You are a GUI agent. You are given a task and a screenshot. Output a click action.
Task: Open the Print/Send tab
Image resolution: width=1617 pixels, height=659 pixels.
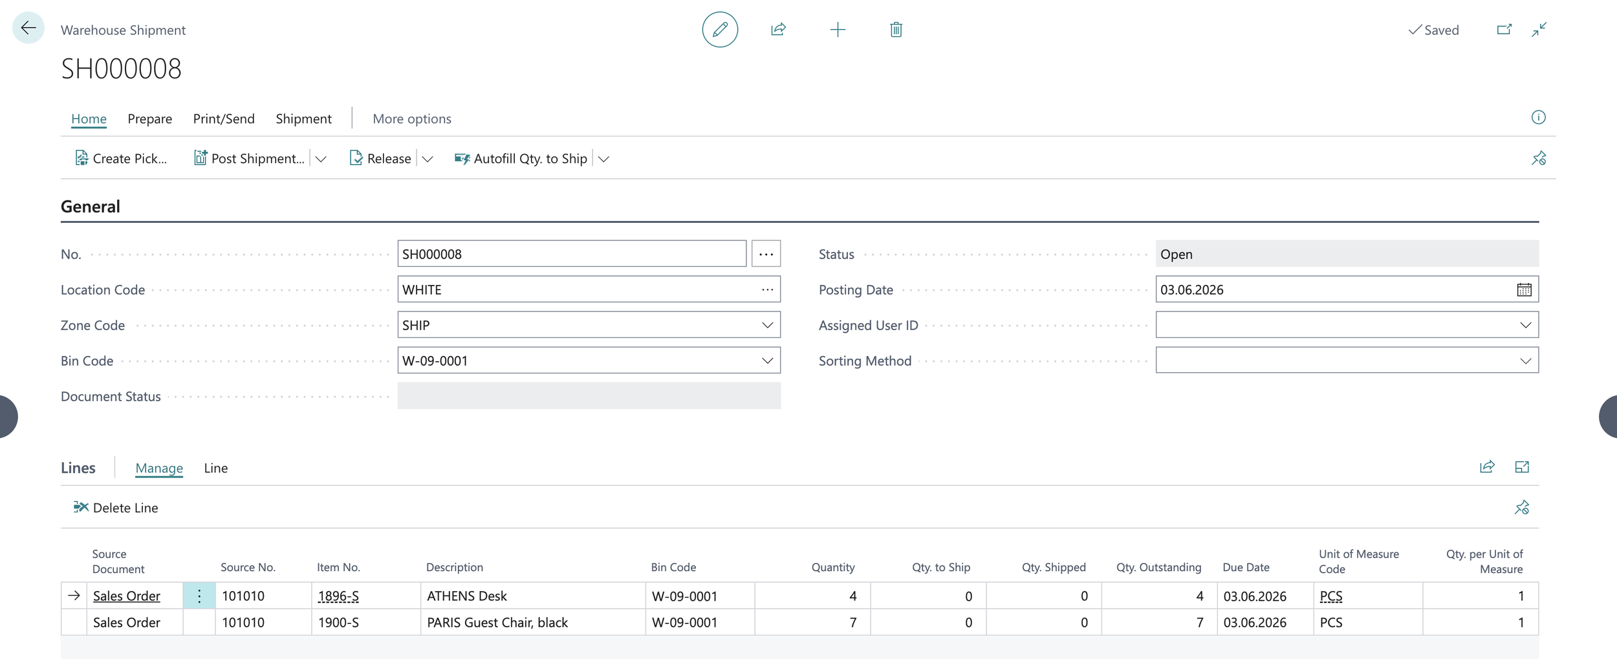tap(224, 119)
